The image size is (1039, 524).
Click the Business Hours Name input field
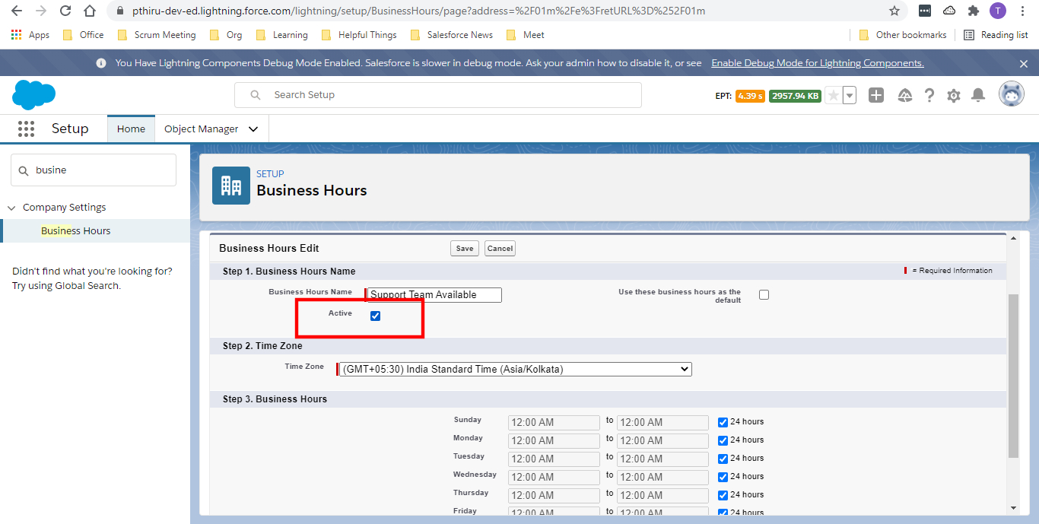click(x=433, y=294)
